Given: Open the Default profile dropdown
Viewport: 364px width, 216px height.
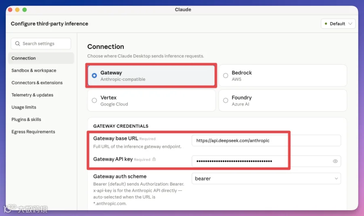Looking at the screenshot, I should [x=338, y=24].
